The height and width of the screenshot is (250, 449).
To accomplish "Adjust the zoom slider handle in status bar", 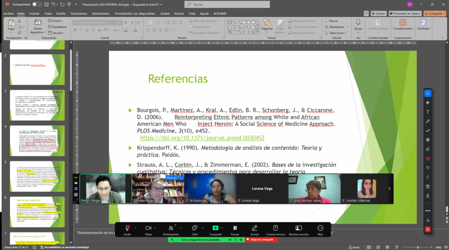I will (418, 247).
